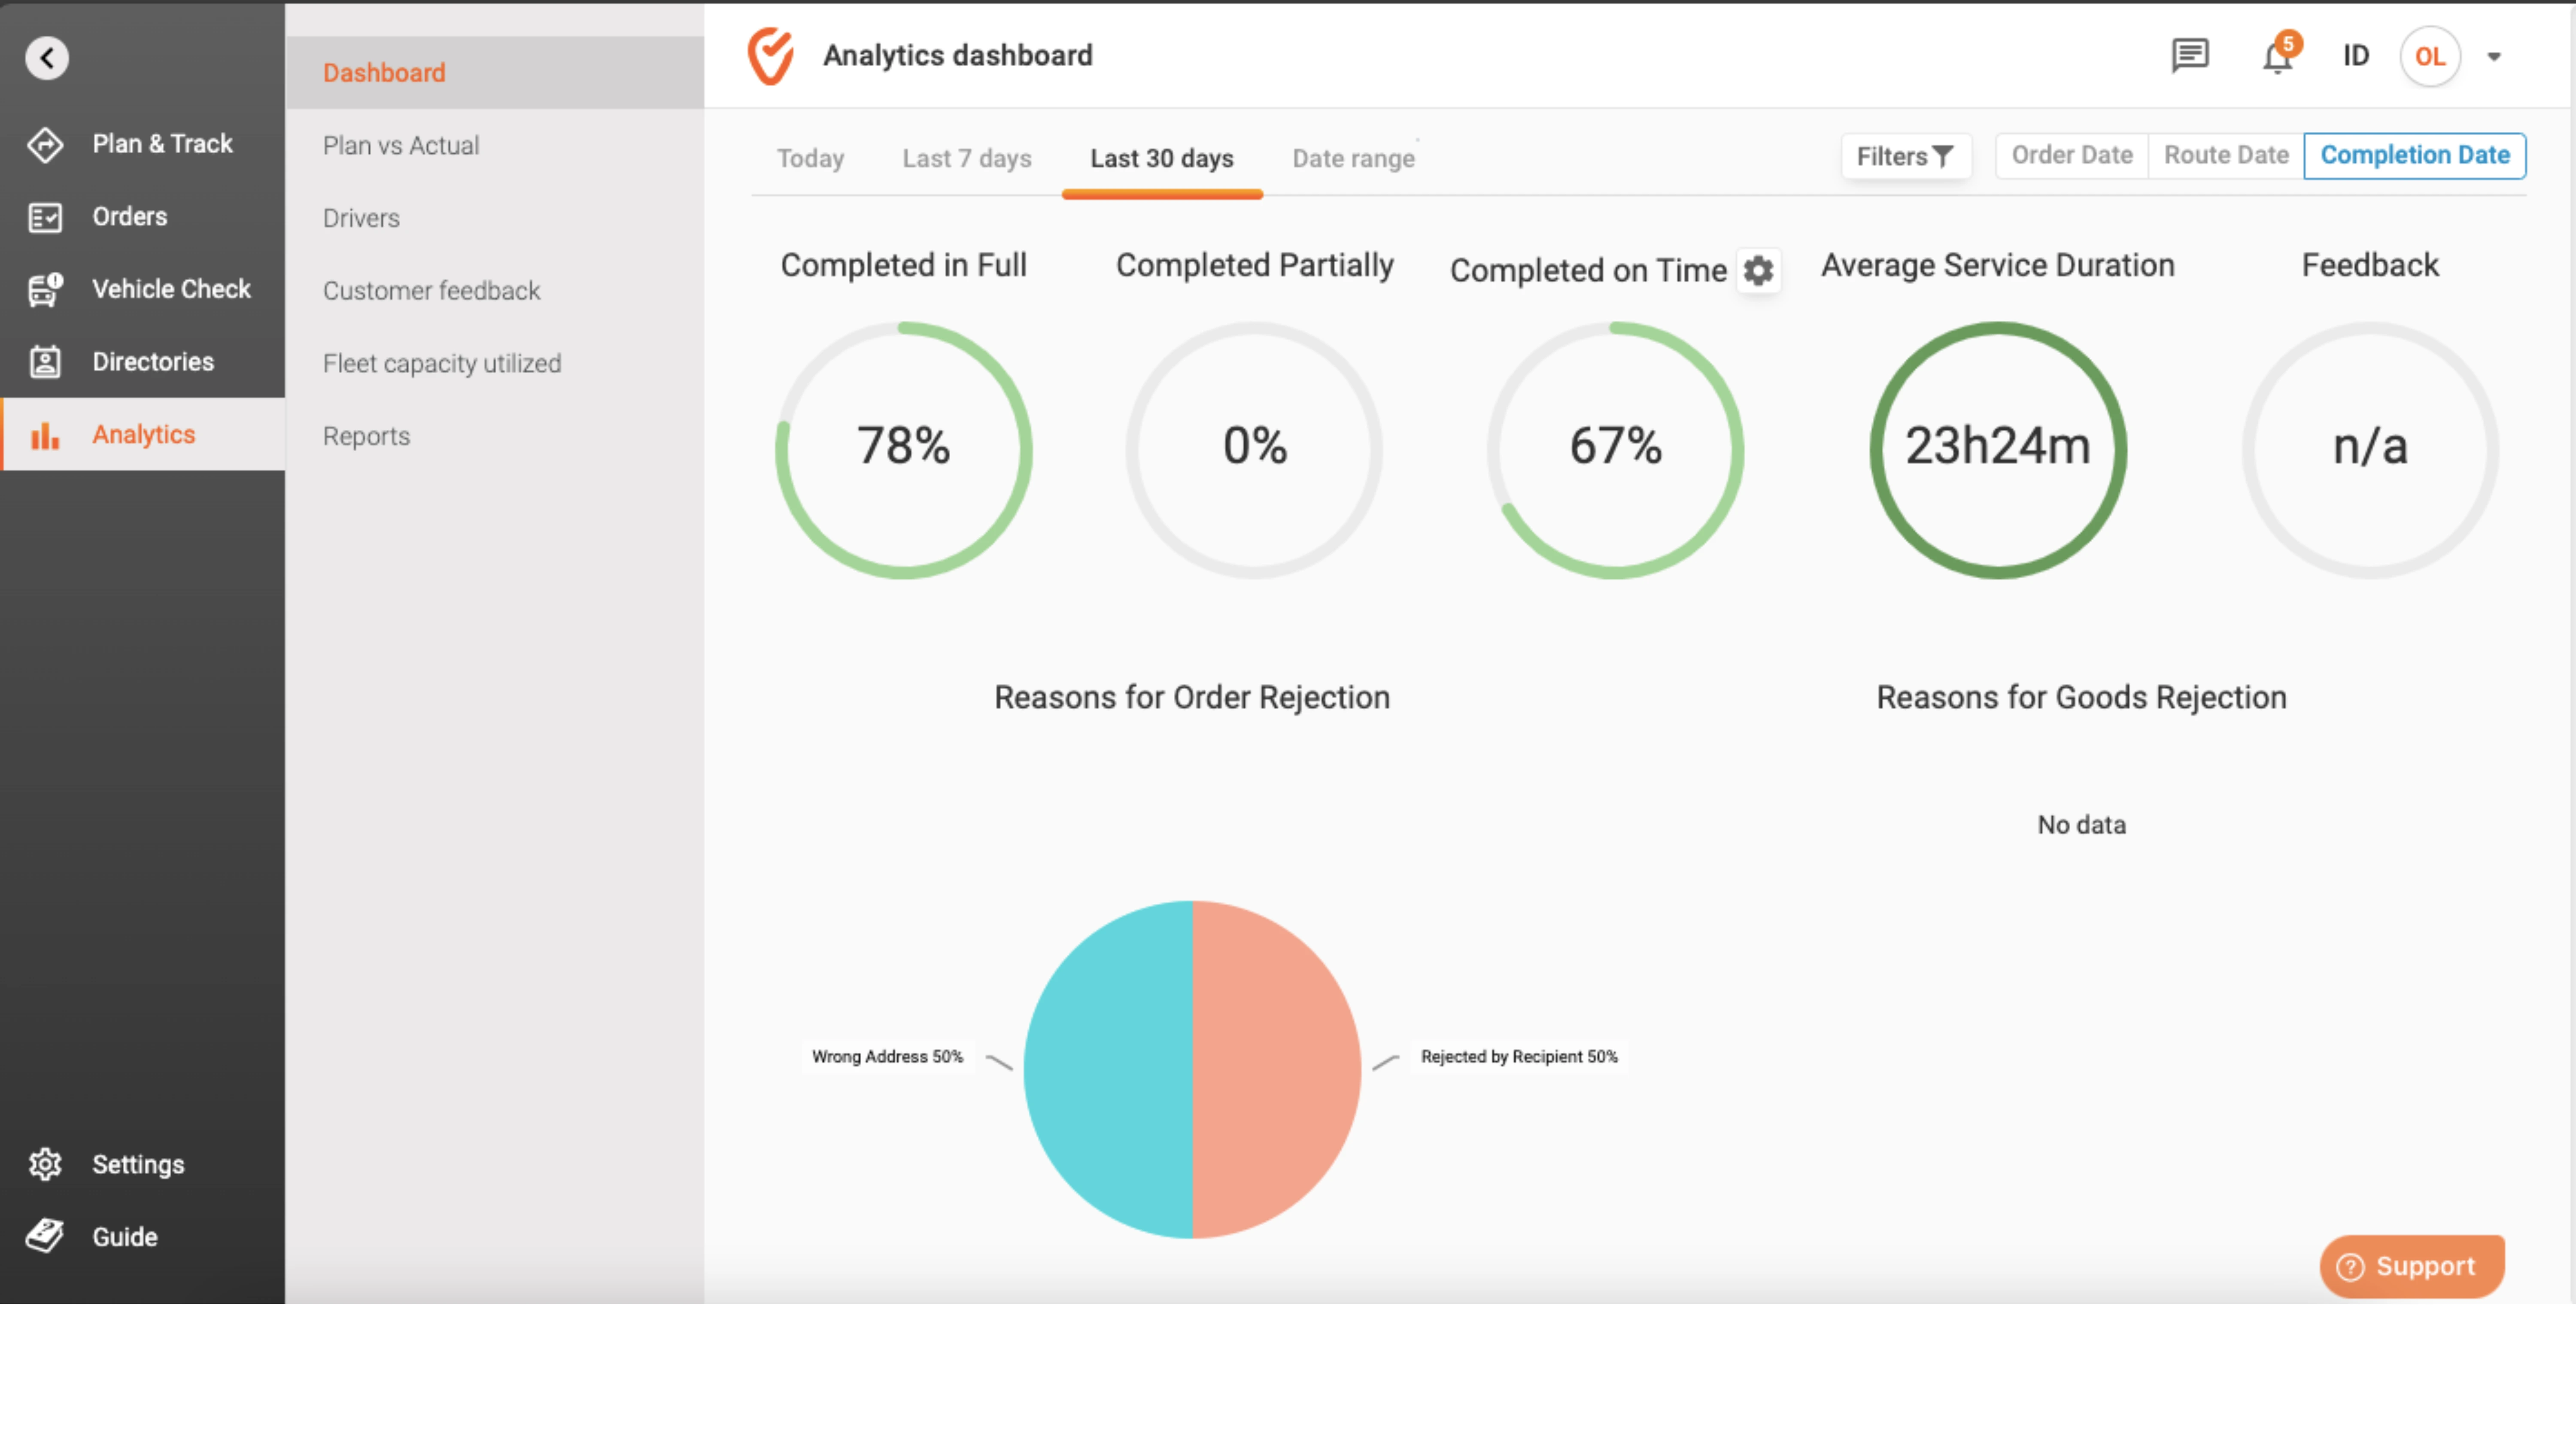Screen dimensions: 2576x1449
Task: Switch to the Today tab
Action: point(810,158)
